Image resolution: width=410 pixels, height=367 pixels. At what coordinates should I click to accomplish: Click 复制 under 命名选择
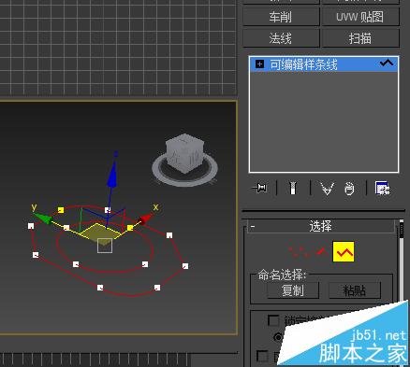coord(293,290)
